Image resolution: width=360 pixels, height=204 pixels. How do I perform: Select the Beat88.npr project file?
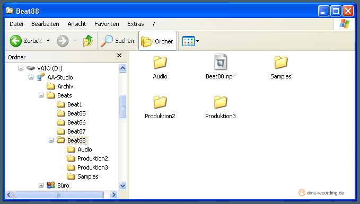pyautogui.click(x=220, y=67)
